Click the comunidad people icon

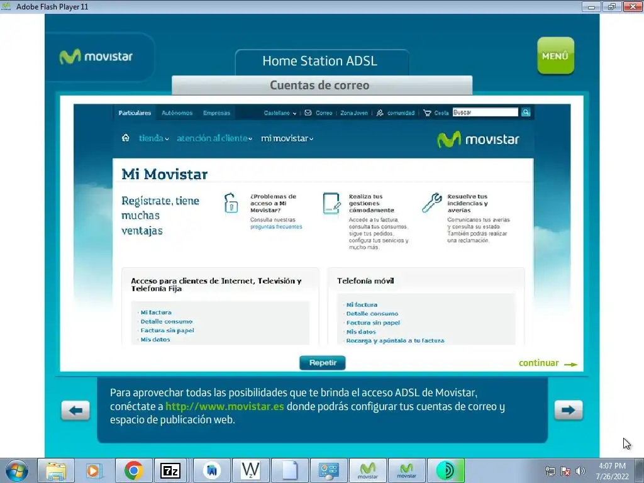pos(380,113)
